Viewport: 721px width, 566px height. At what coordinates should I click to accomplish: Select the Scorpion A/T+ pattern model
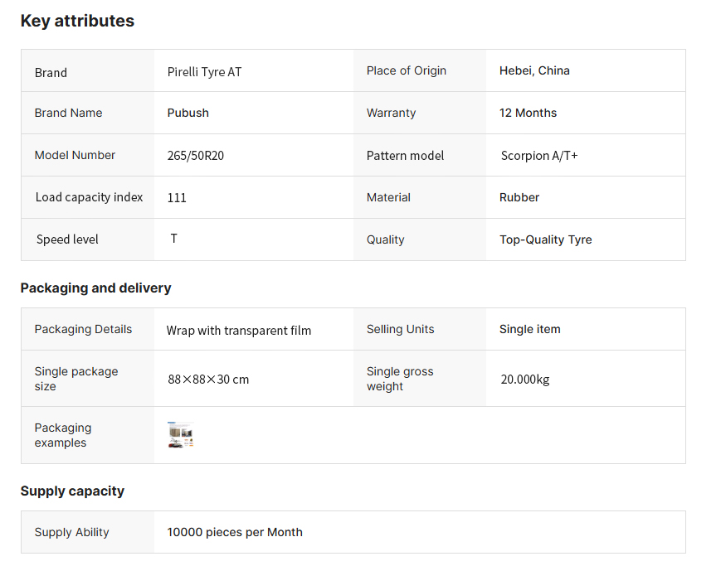(x=539, y=156)
